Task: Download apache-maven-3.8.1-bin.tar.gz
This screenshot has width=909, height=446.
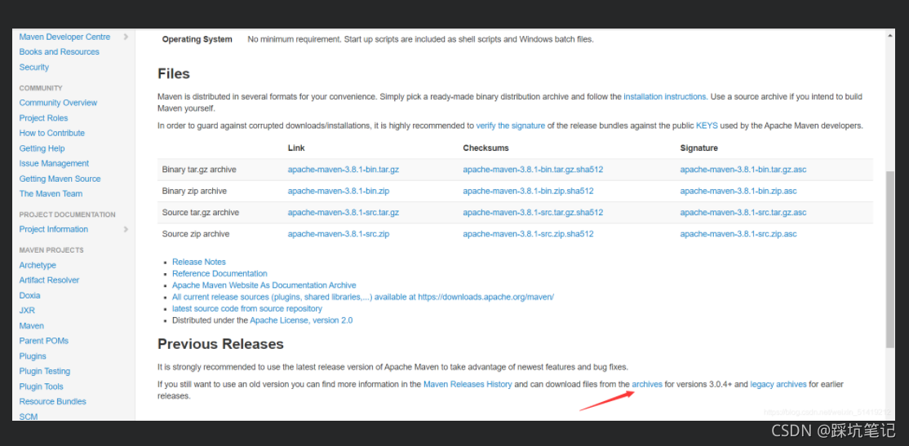Action: point(344,170)
